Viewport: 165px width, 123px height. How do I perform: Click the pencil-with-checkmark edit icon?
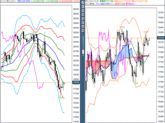83,11
